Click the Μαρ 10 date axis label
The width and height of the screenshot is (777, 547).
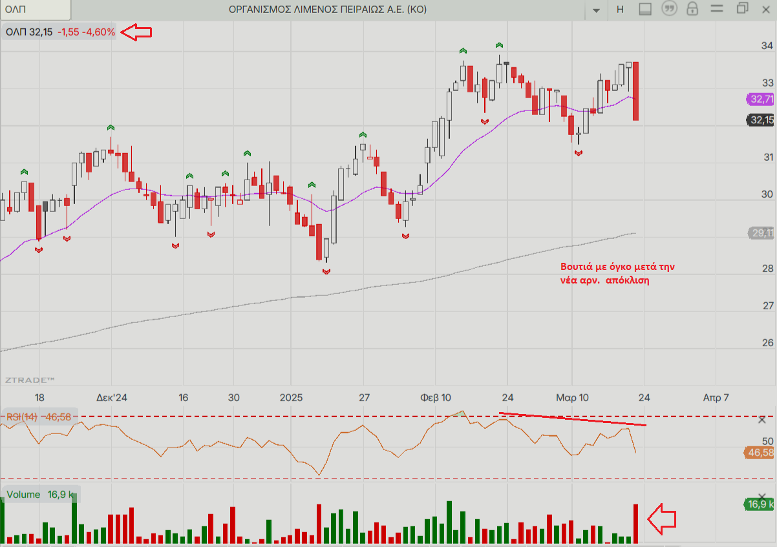click(573, 398)
